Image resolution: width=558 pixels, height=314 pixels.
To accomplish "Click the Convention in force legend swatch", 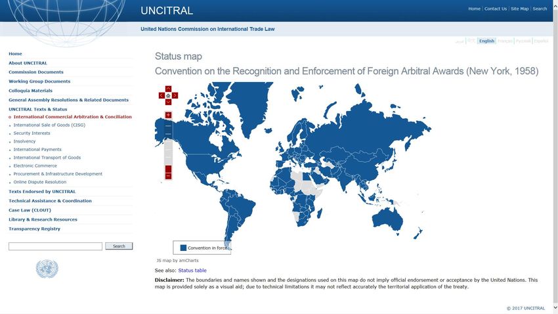I will (x=183, y=248).
